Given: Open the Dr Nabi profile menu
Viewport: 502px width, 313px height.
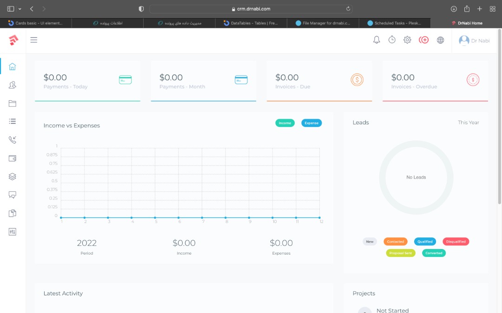Looking at the screenshot, I should 474,40.
